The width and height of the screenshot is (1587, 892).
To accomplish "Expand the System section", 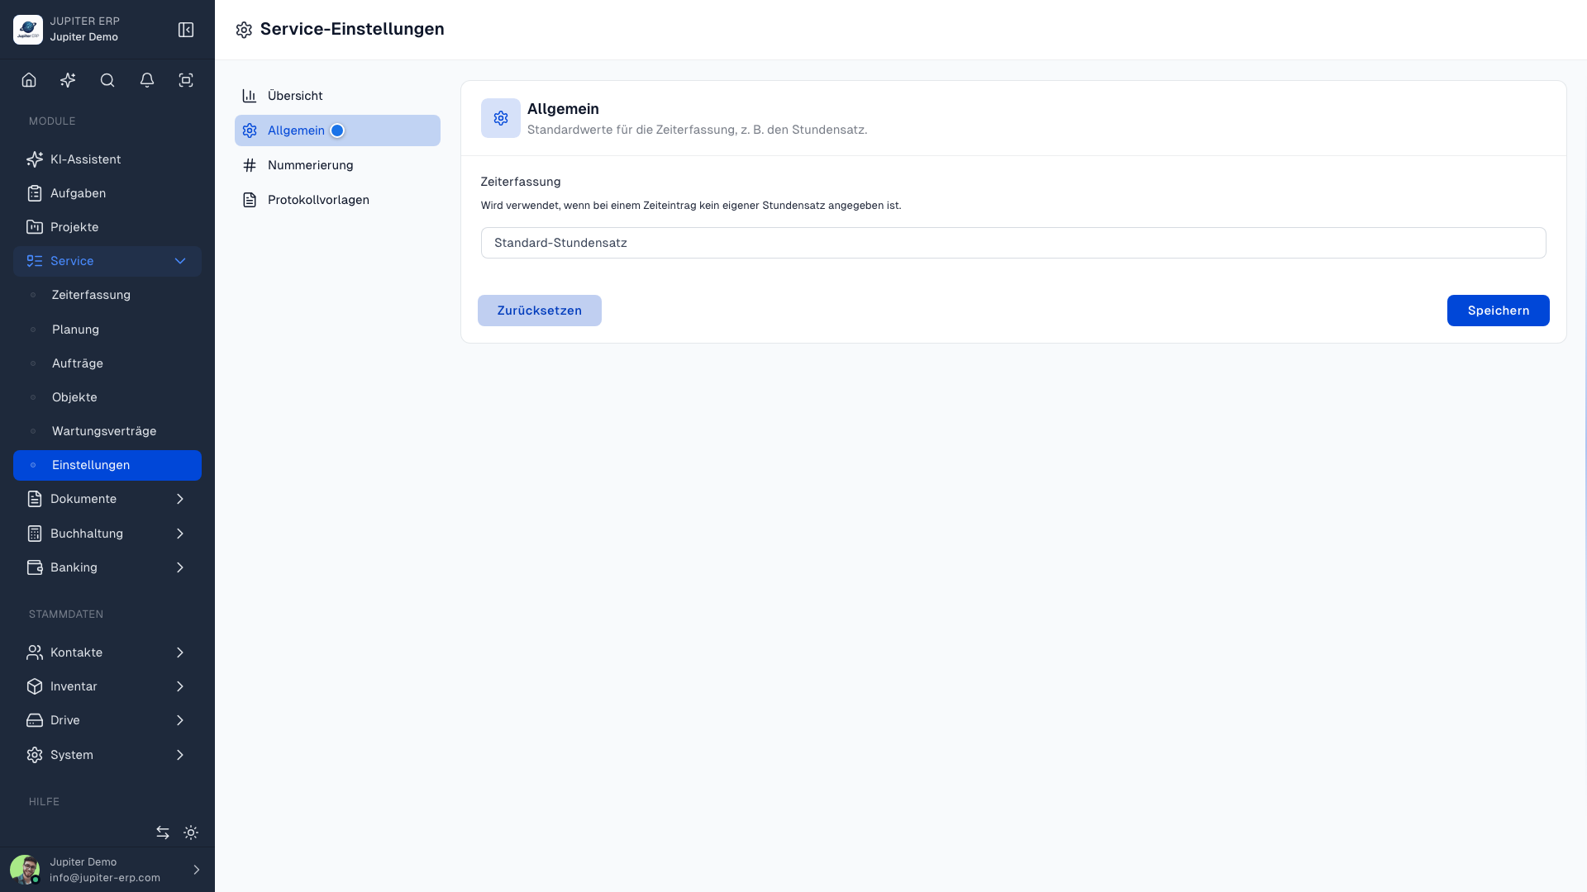I will pyautogui.click(x=107, y=755).
